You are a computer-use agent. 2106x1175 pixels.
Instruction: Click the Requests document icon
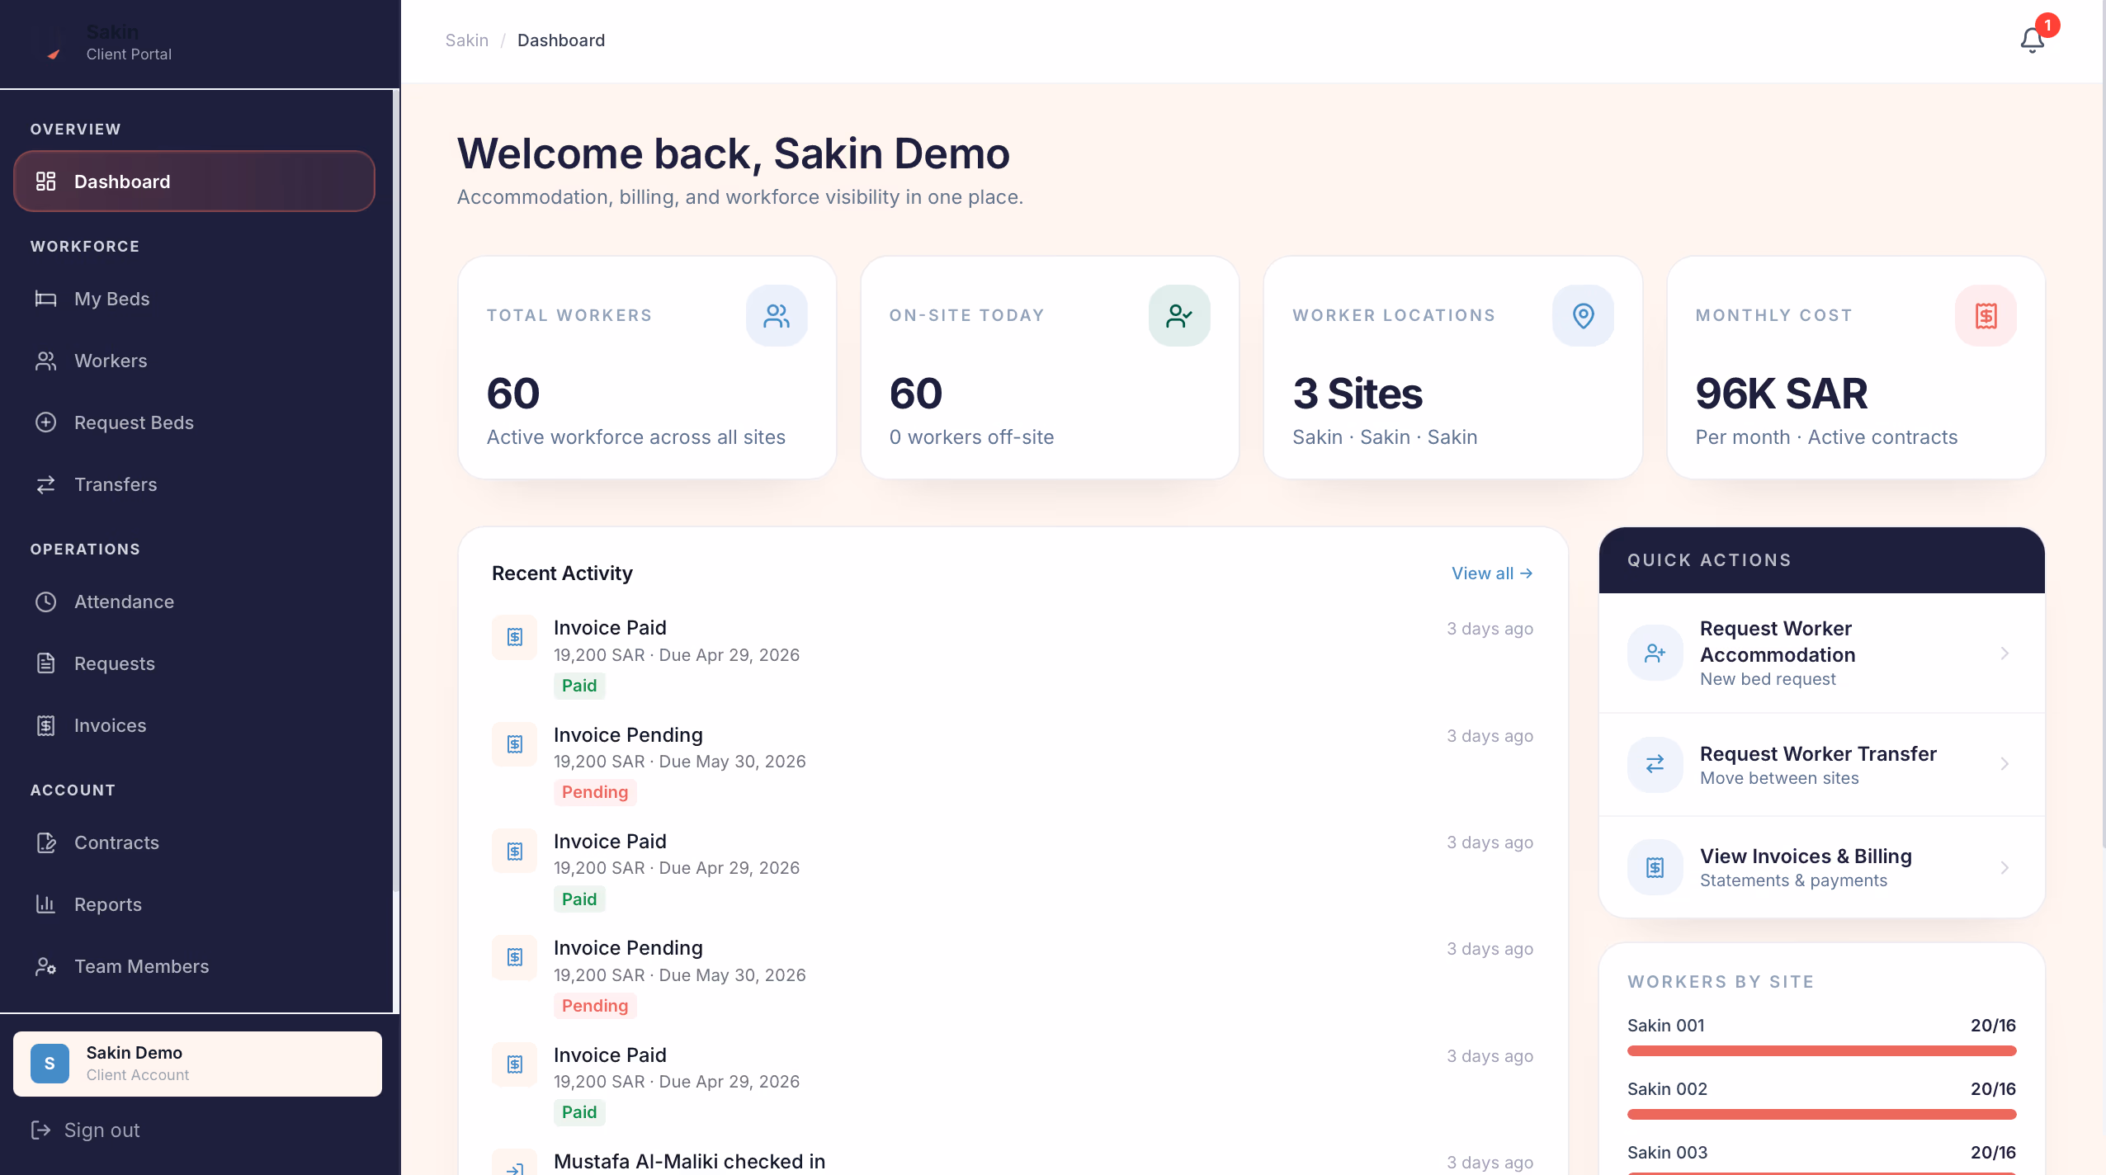click(46, 663)
